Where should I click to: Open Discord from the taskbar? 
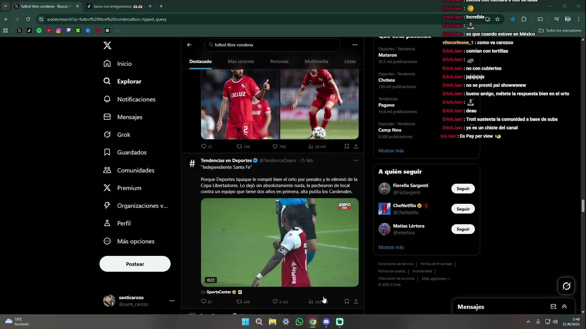[326, 322]
